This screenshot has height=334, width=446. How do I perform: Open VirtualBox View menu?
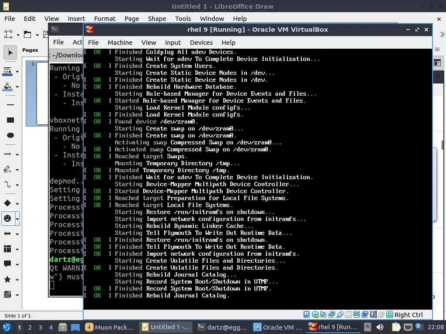tap(149, 43)
